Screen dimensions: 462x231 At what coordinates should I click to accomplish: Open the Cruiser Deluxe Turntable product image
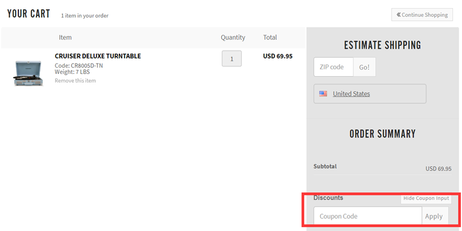point(28,73)
